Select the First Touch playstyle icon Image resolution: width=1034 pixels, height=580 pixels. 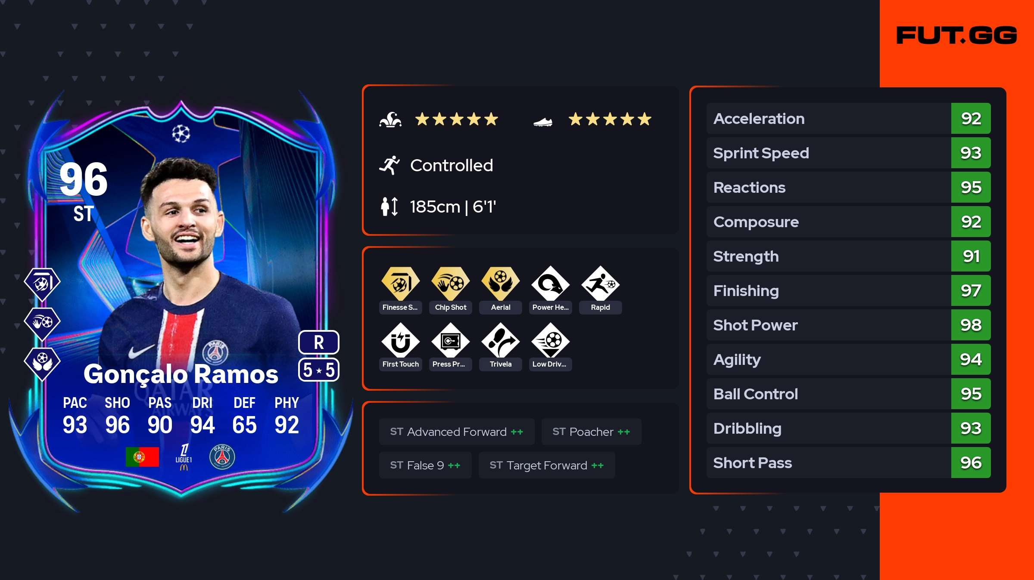coord(400,341)
